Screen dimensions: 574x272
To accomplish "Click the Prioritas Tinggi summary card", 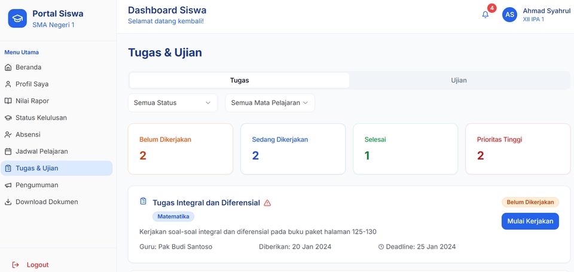I will point(517,149).
